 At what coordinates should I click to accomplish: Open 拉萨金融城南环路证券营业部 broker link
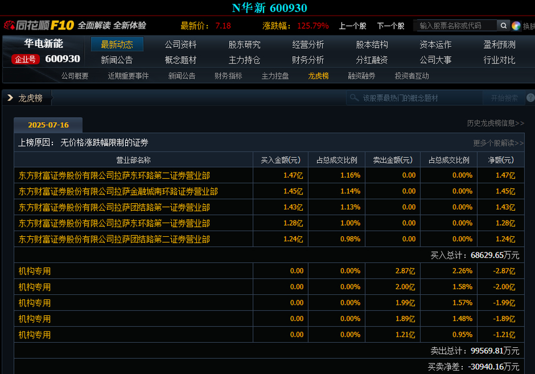tap(118, 191)
